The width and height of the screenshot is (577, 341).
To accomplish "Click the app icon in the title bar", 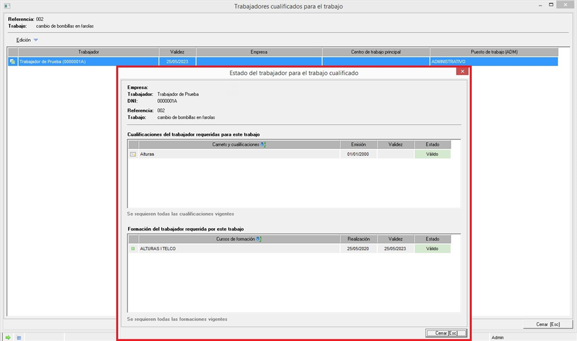I will [x=7, y=6].
